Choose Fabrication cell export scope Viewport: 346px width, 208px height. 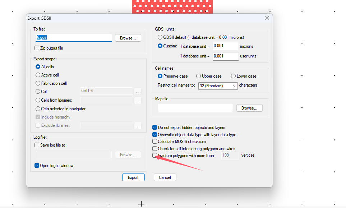pyautogui.click(x=38, y=83)
